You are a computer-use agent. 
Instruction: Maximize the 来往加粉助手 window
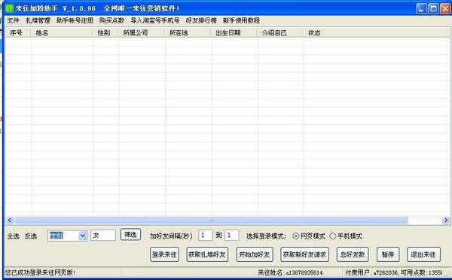[x=433, y=8]
